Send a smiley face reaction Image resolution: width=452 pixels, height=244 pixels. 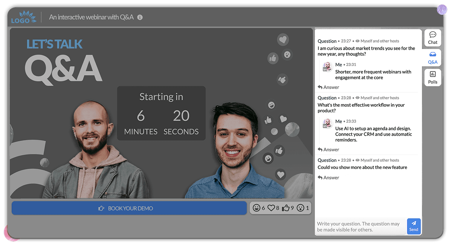click(x=256, y=208)
